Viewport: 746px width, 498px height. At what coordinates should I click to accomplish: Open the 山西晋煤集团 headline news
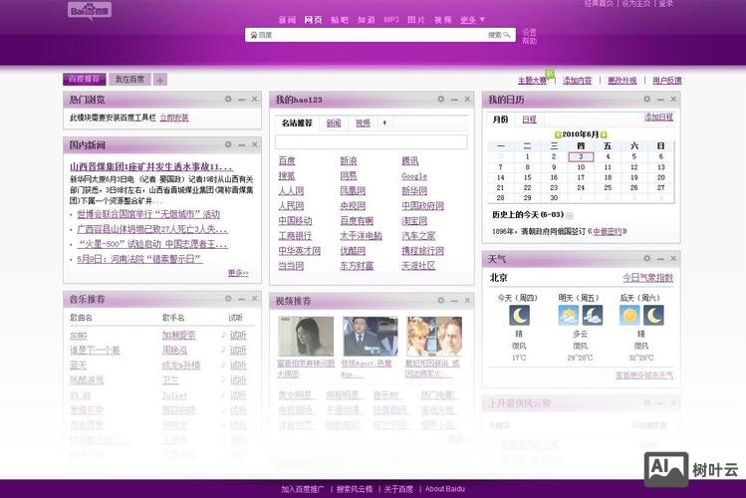point(151,167)
